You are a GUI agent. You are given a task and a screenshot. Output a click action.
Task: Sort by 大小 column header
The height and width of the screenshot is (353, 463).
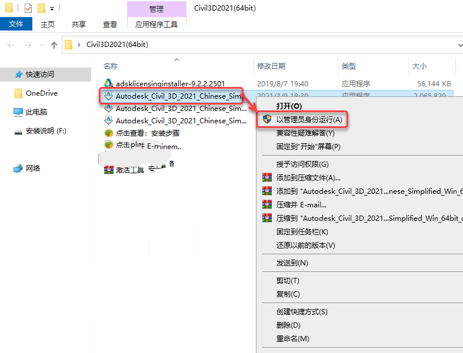[x=419, y=66]
